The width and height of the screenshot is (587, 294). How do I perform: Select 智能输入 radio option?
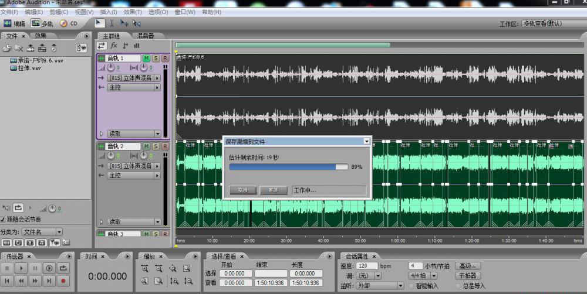(x=411, y=286)
